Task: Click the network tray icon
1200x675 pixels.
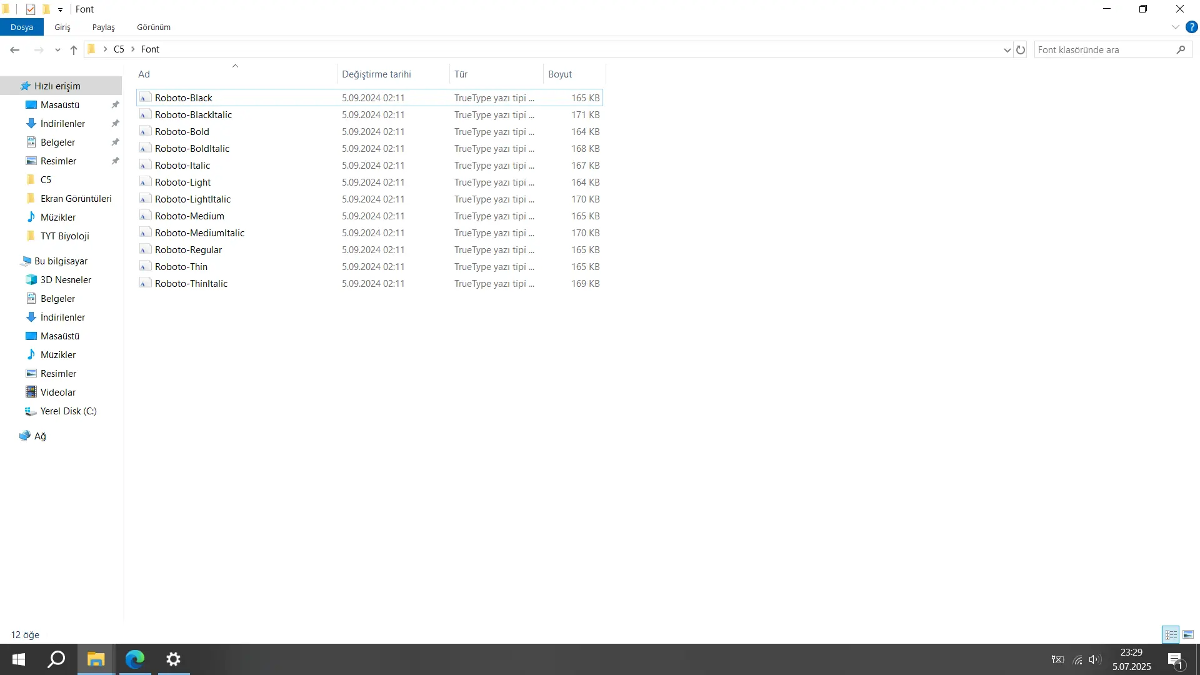Action: [x=1077, y=659]
